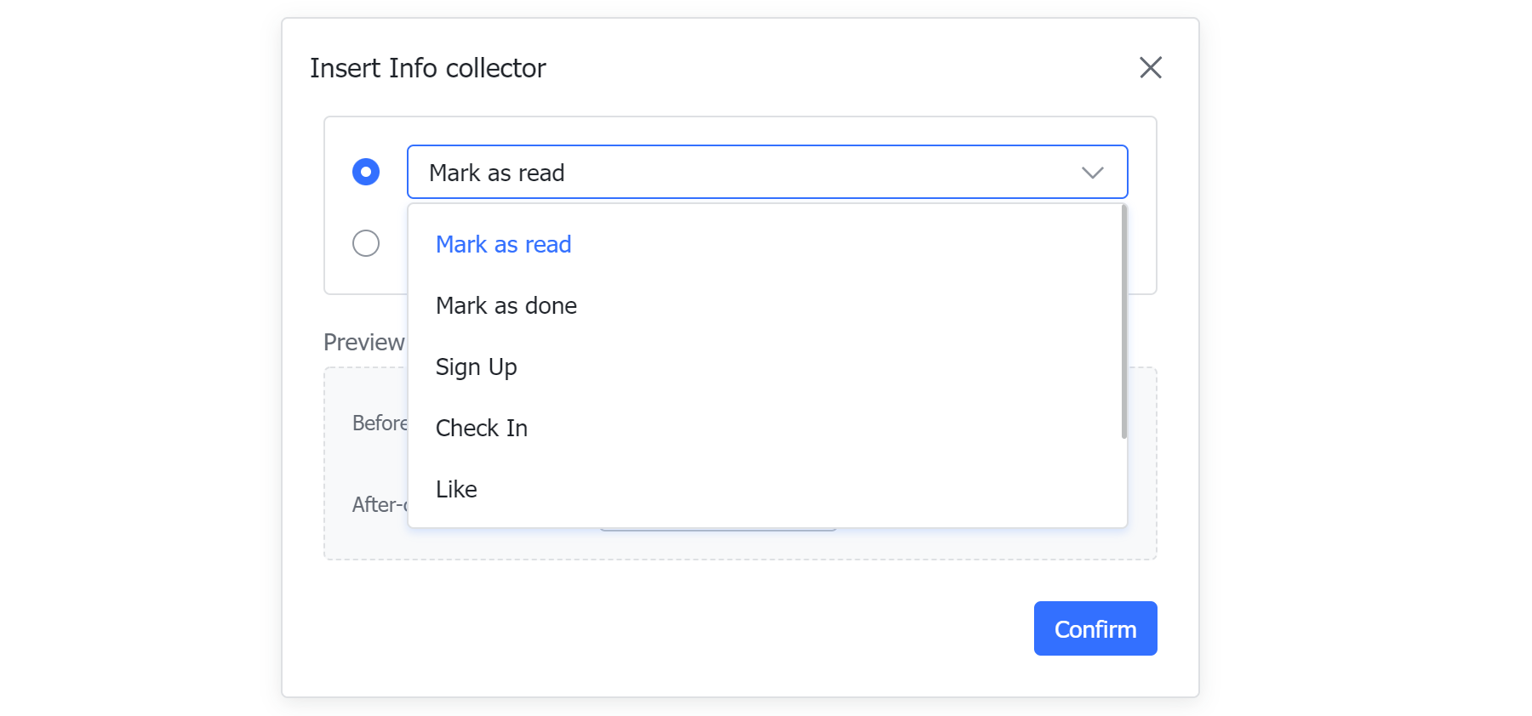The height and width of the screenshot is (716, 1532).
Task: Dismiss the Insert Info collector dialog
Action: (x=1151, y=67)
